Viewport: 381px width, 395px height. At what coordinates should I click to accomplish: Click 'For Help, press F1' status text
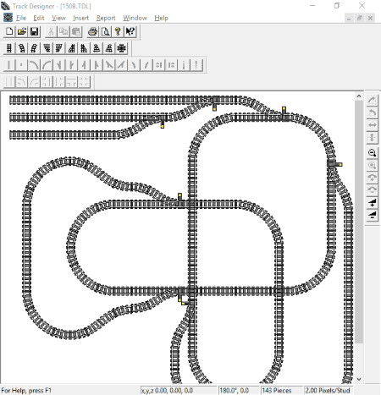point(26,391)
